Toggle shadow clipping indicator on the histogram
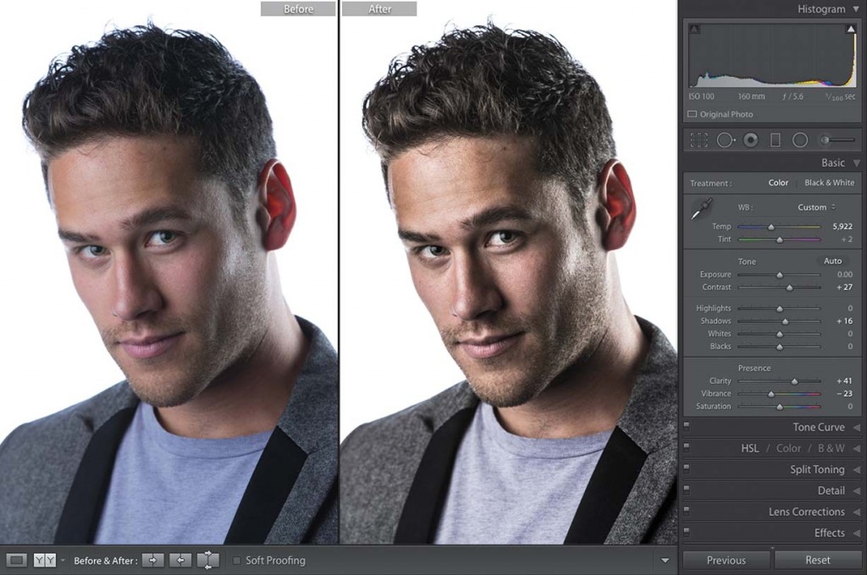867x575 pixels. pos(696,26)
